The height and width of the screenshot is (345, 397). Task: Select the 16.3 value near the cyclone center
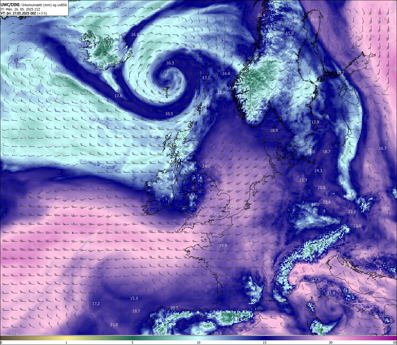(170, 63)
